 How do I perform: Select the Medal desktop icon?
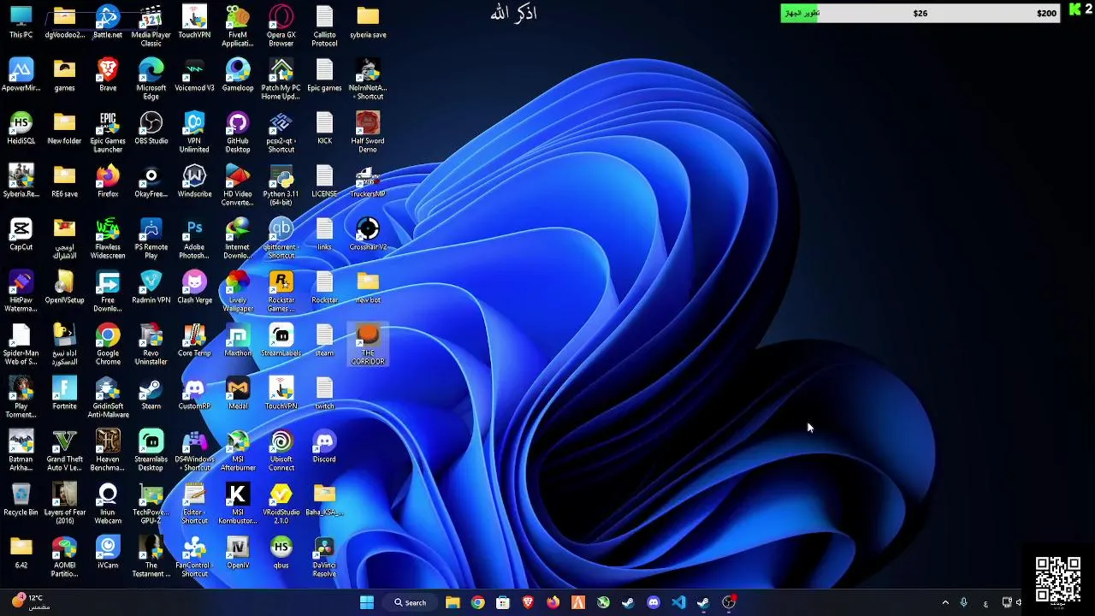pos(238,394)
